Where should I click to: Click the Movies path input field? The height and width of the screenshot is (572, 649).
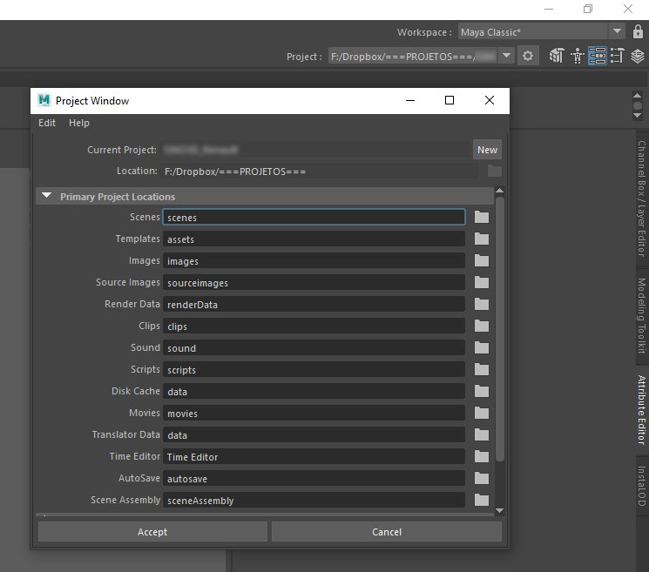[x=314, y=414]
